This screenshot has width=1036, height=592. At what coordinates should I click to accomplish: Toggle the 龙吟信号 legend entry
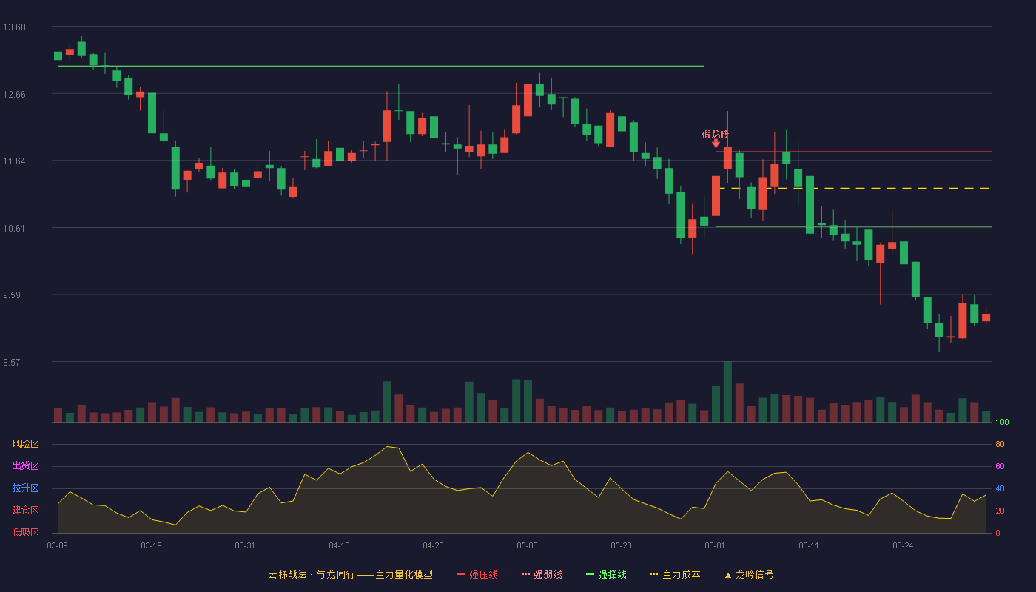pyautogui.click(x=749, y=574)
